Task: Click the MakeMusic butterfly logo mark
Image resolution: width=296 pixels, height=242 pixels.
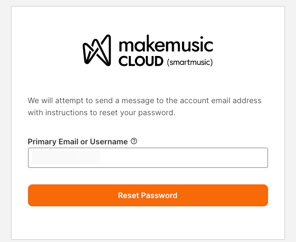Action: tap(97, 50)
